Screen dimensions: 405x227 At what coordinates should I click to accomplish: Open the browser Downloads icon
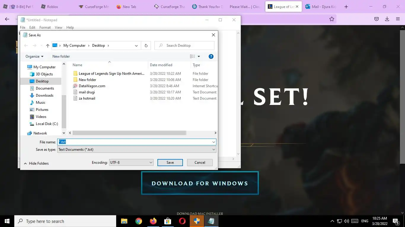click(x=387, y=19)
